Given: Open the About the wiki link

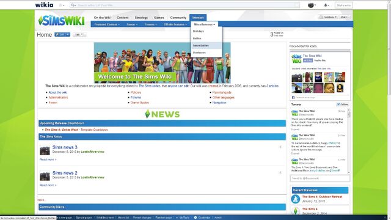Looking at the screenshot, I should point(58,92).
